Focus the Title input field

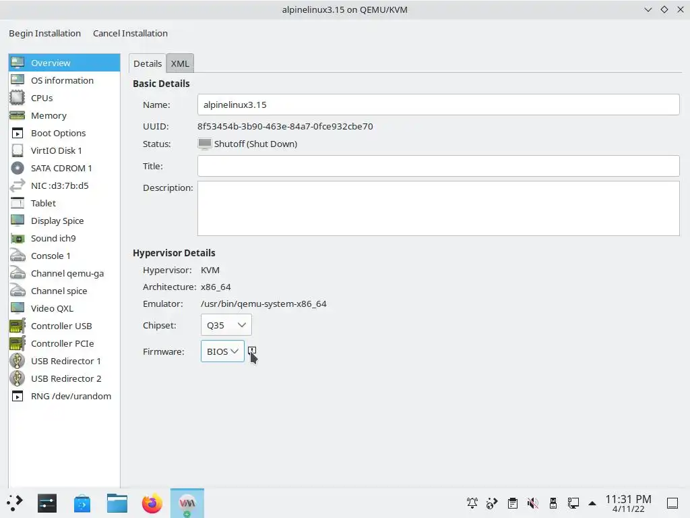tap(438, 166)
